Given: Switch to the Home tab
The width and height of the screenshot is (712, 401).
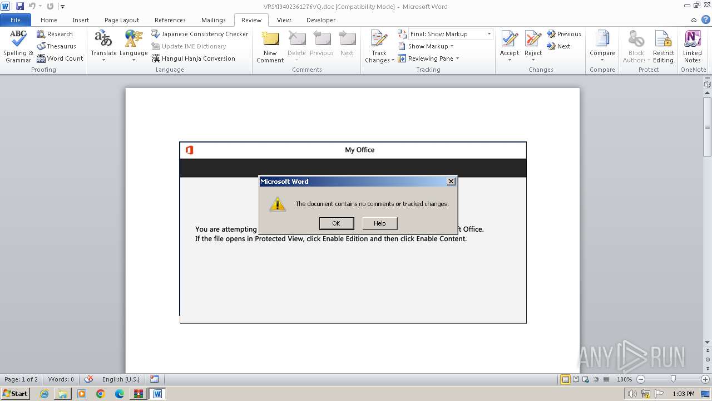Looking at the screenshot, I should [49, 20].
